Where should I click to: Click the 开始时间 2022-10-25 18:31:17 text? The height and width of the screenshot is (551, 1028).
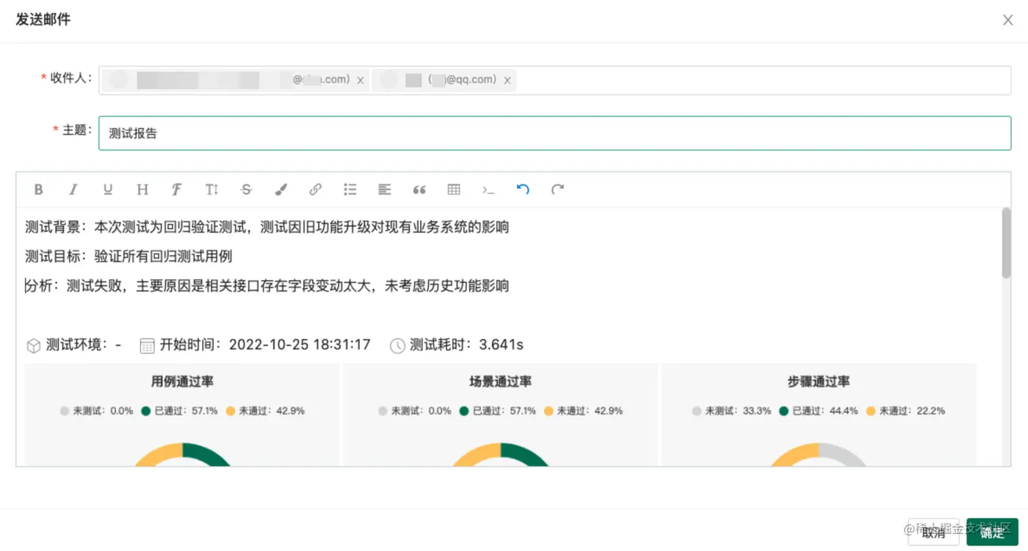tap(265, 345)
